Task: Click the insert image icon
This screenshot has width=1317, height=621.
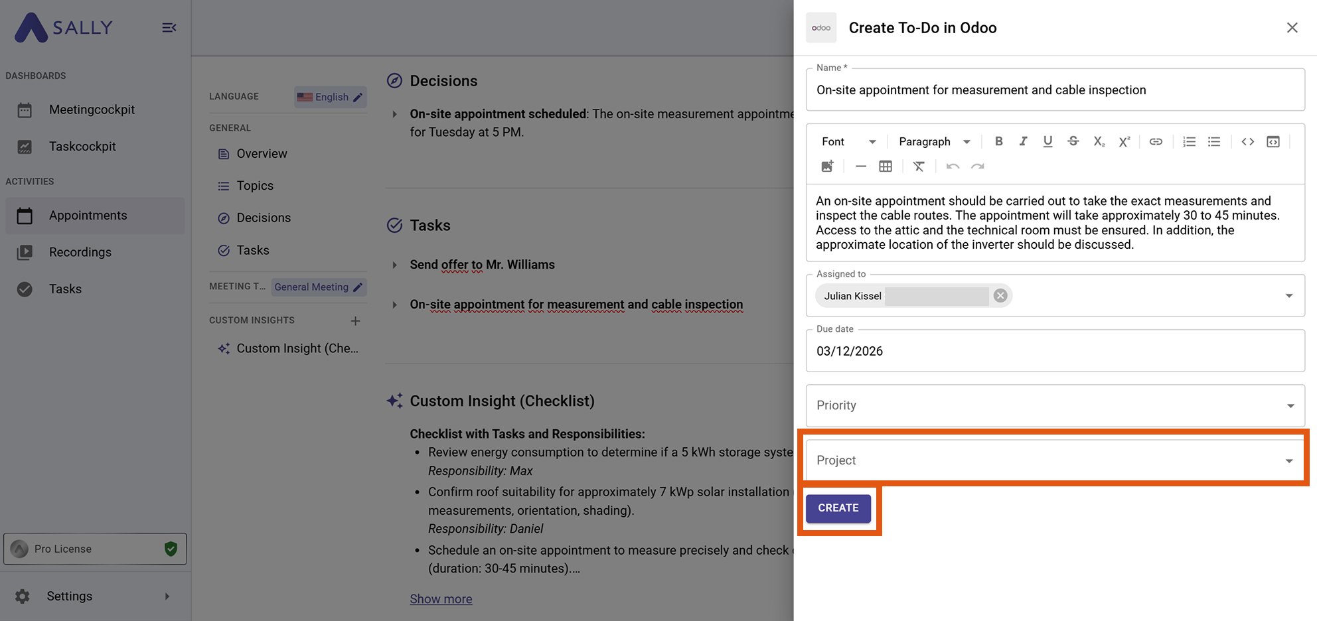Action: pyautogui.click(x=827, y=166)
